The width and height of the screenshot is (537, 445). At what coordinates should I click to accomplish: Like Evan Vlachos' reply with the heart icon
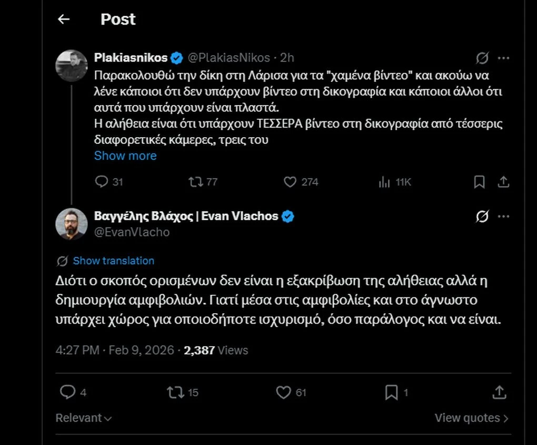click(x=284, y=392)
